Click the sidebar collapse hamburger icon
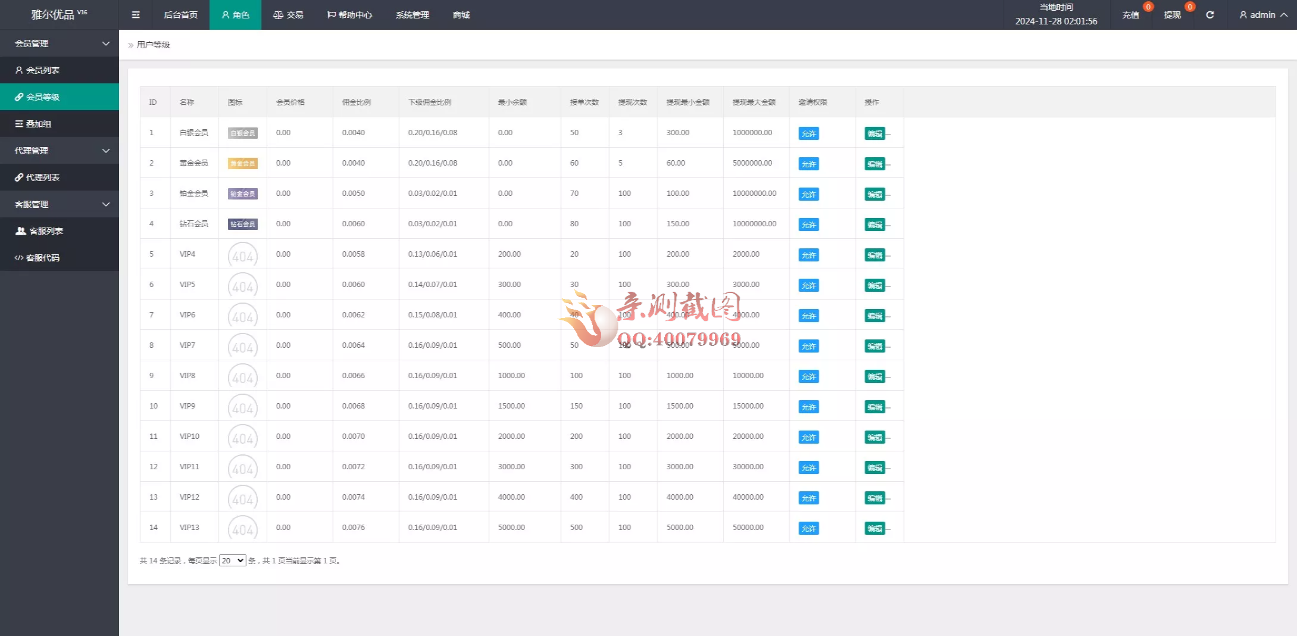This screenshot has width=1297, height=636. click(x=136, y=15)
